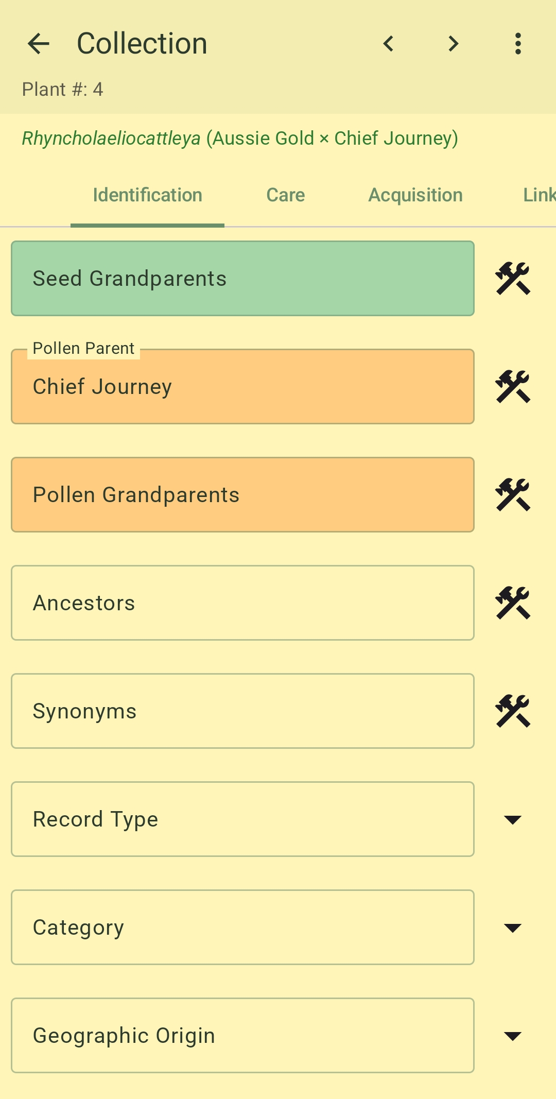Edit the Seed Grandparents field
Image resolution: width=556 pixels, height=1099 pixels.
tap(242, 279)
